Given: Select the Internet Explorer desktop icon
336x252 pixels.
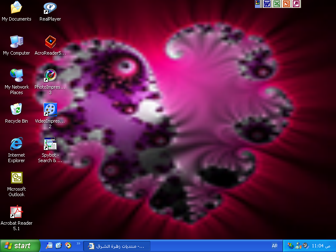Looking at the screenshot, I should click(x=16, y=144).
